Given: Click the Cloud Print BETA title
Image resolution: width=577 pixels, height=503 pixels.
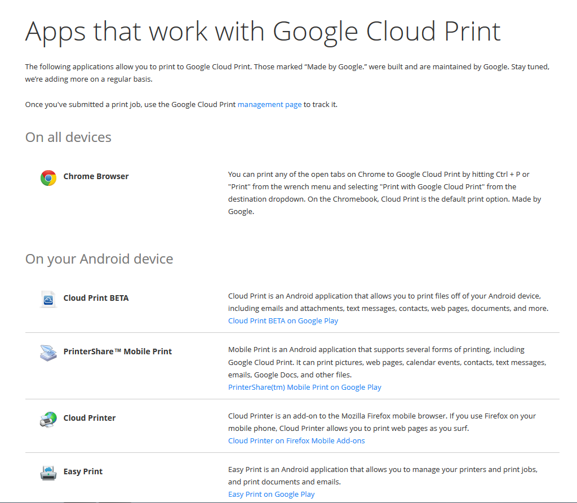Looking at the screenshot, I should pyautogui.click(x=96, y=297).
